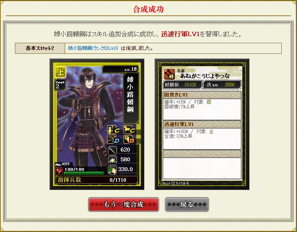
Task: Click the weapon aptitude B icon
Action: [129, 139]
